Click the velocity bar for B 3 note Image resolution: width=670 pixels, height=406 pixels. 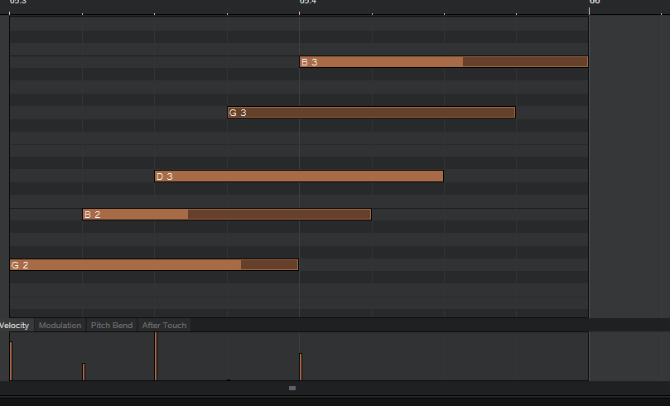point(301,367)
